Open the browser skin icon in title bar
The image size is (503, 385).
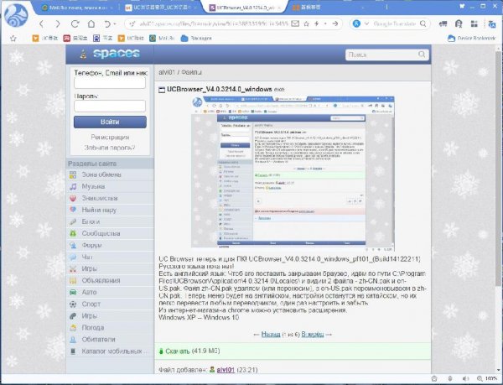coord(462,6)
